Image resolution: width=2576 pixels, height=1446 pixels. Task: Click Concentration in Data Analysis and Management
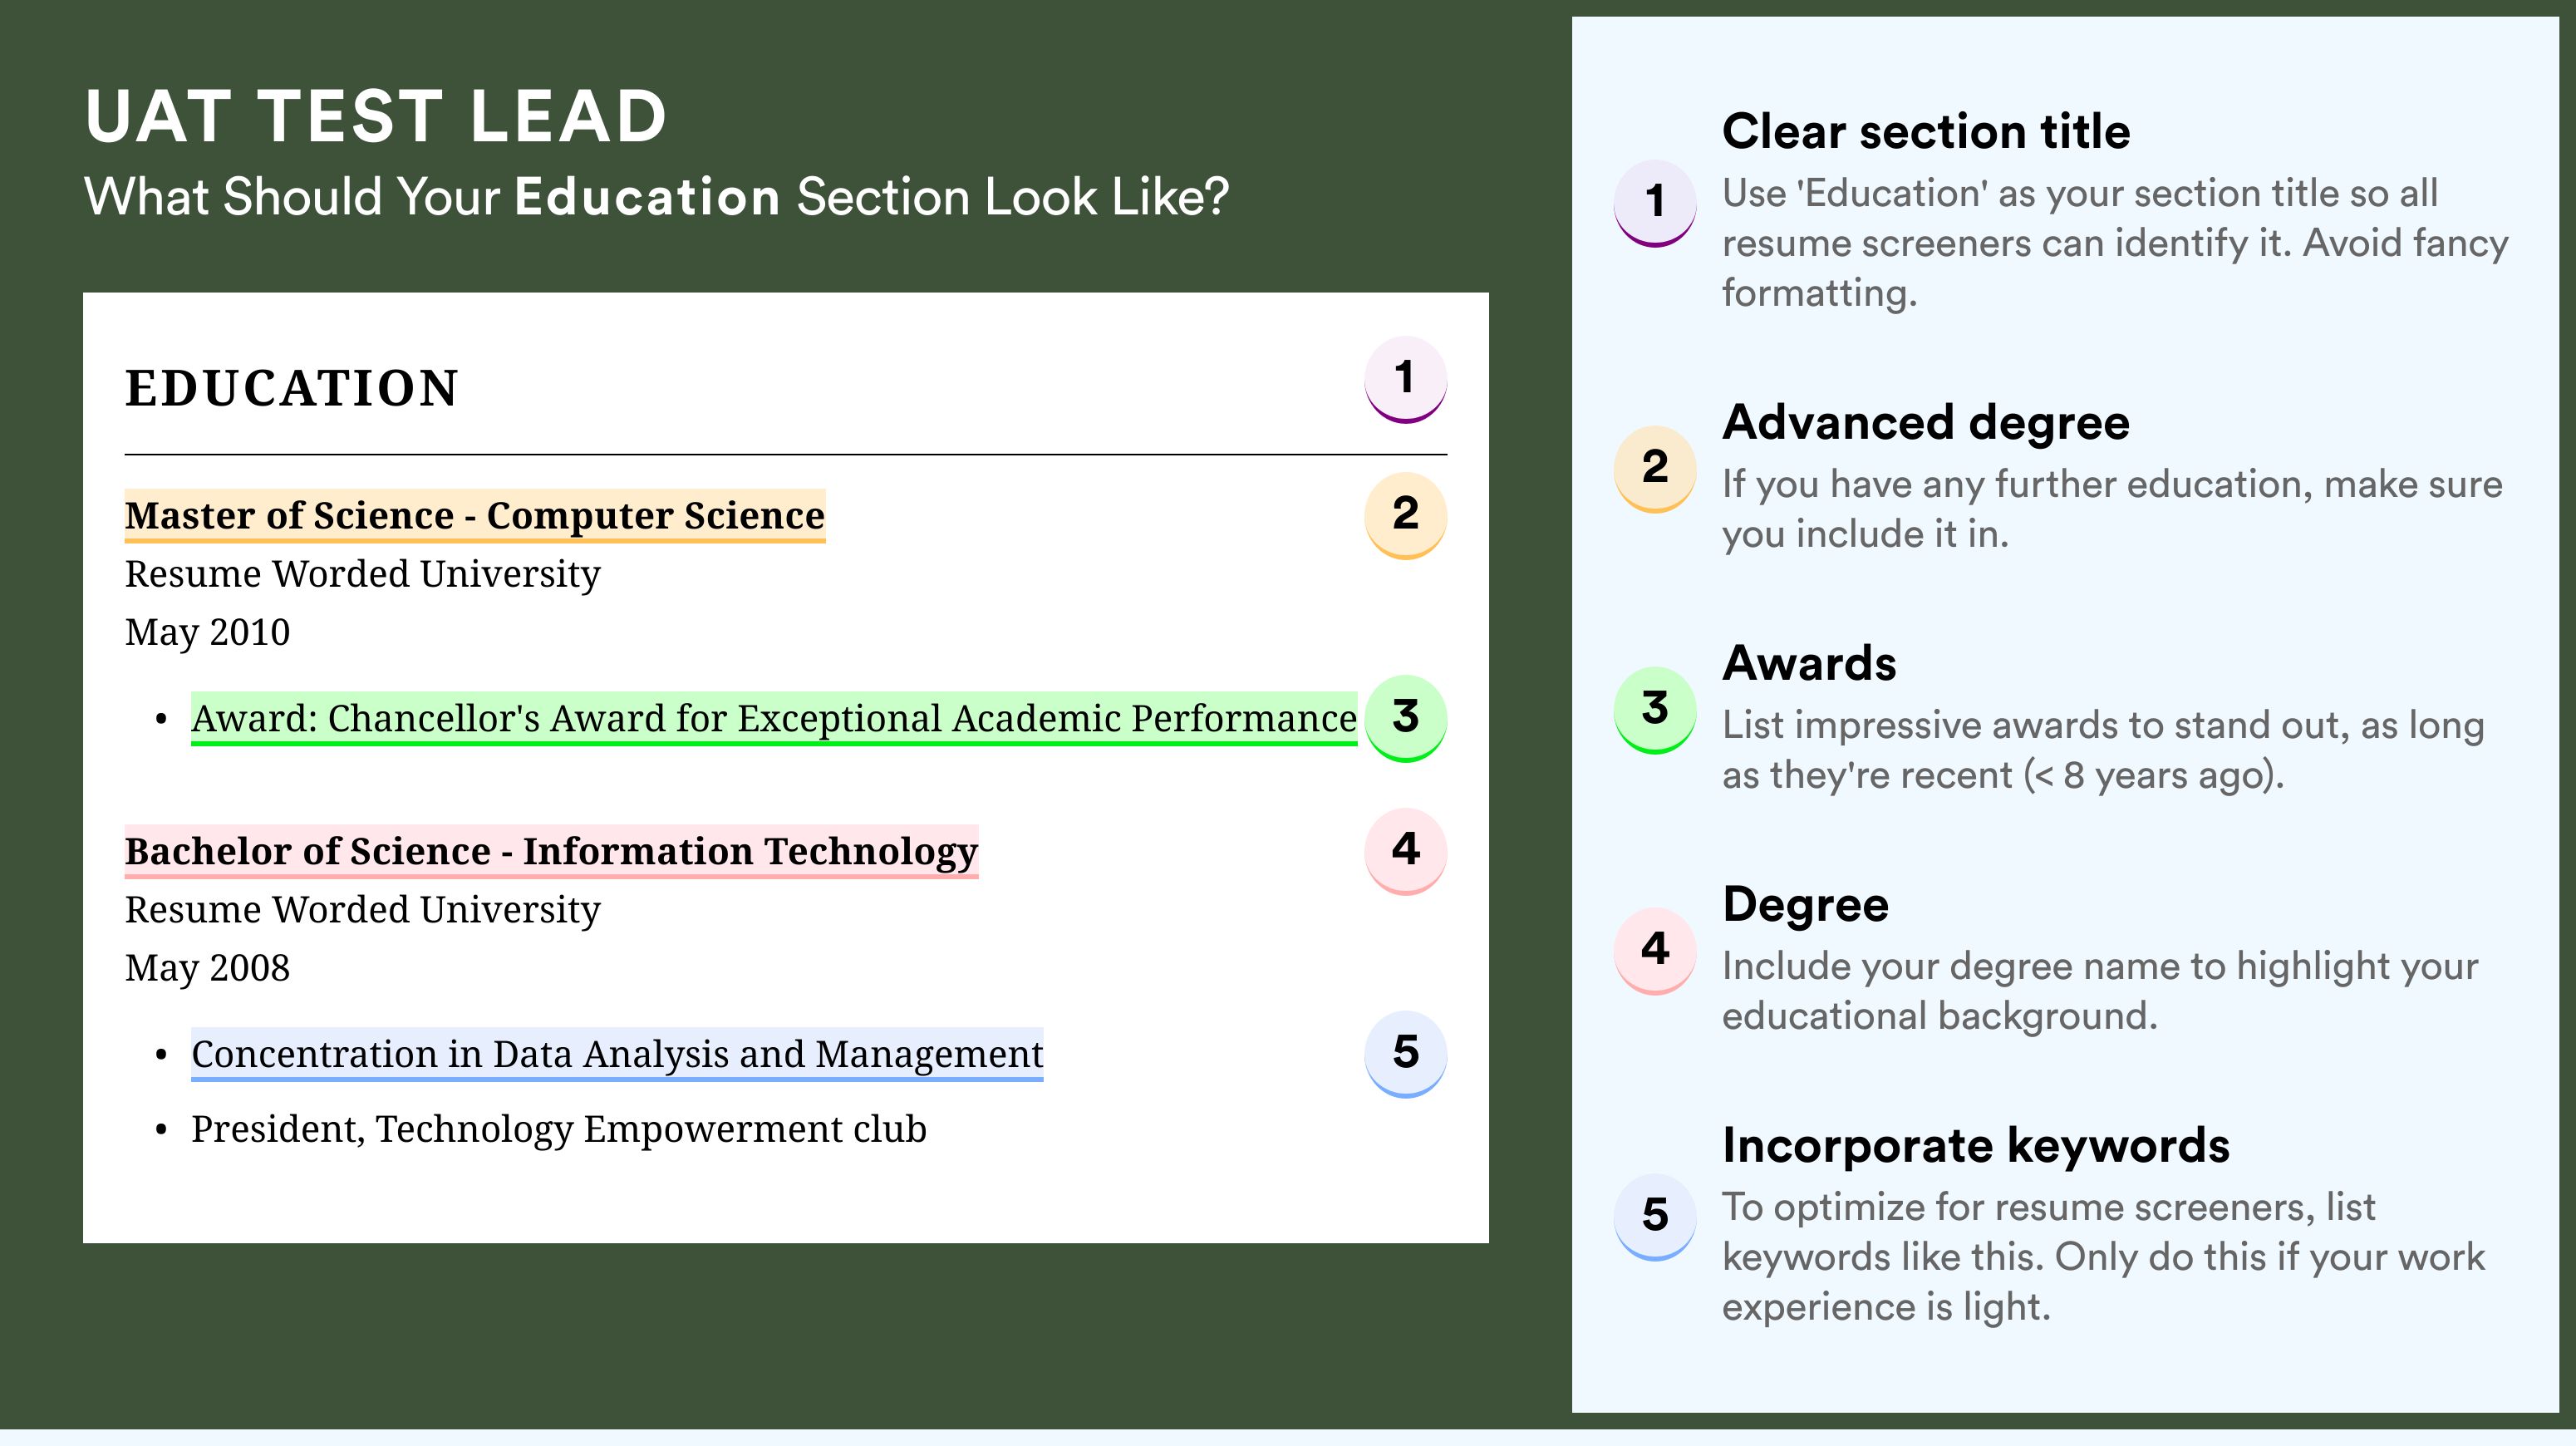click(x=616, y=1054)
